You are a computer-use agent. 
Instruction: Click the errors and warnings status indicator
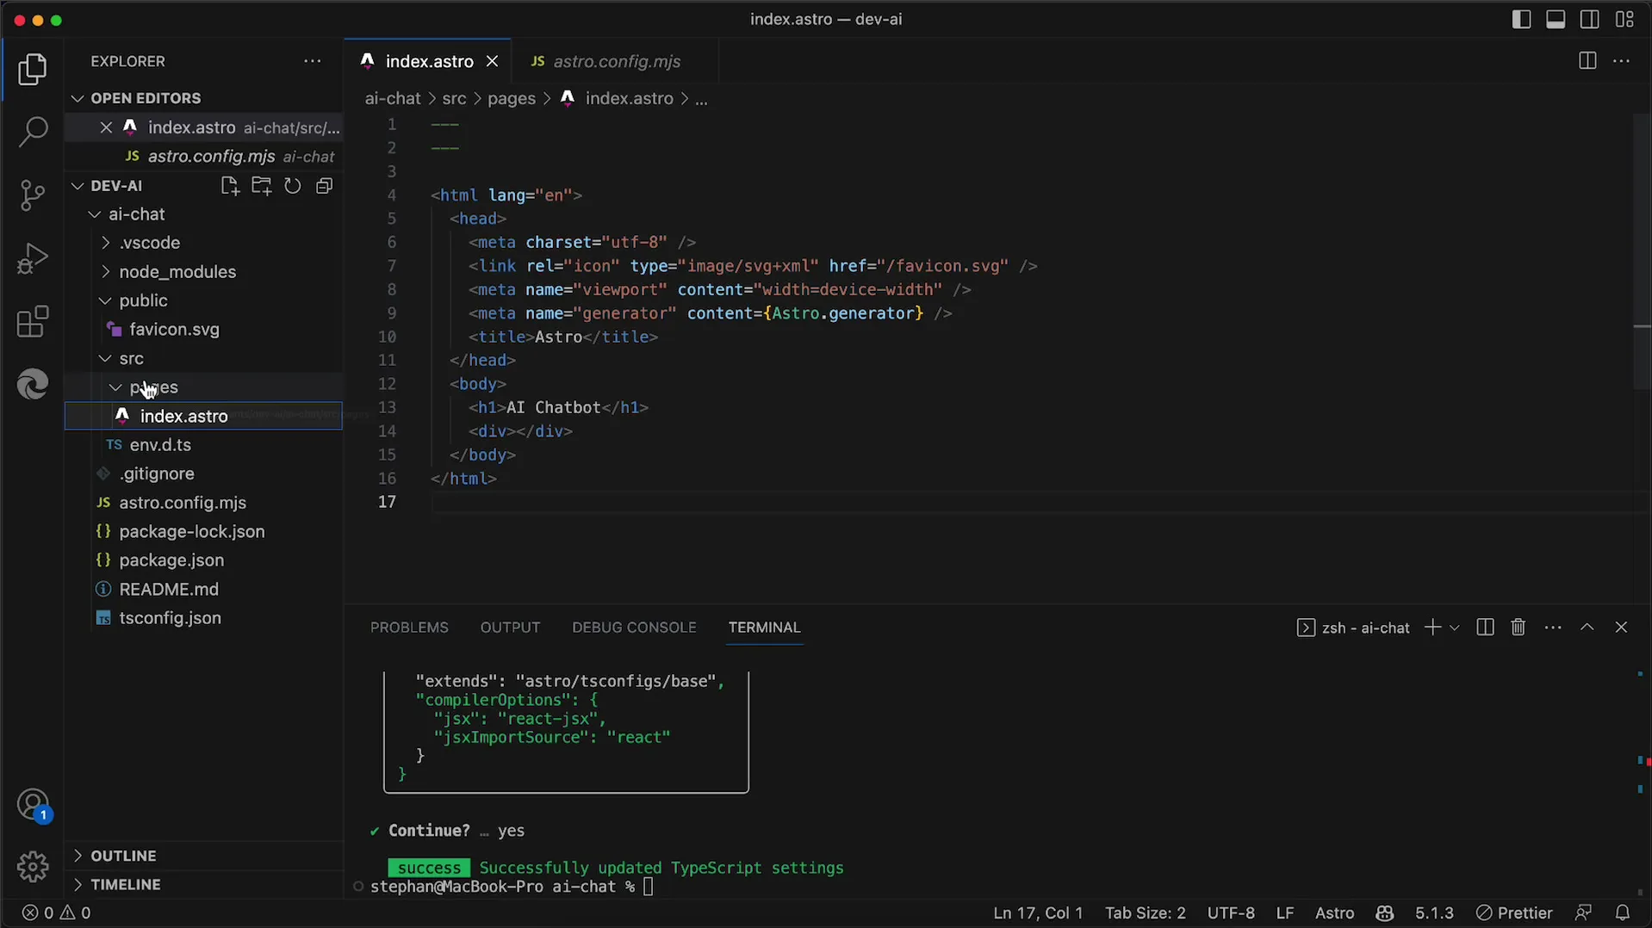coord(57,913)
